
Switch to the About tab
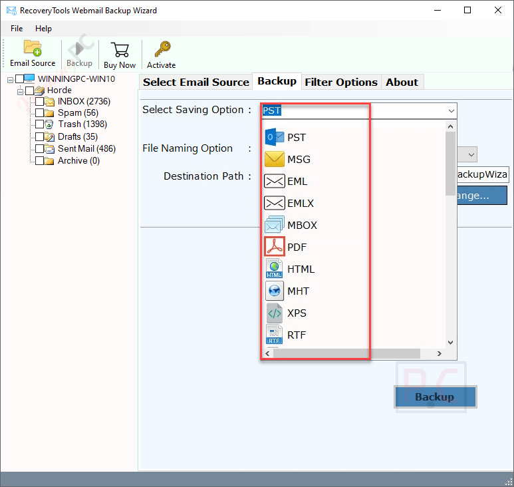click(x=402, y=82)
